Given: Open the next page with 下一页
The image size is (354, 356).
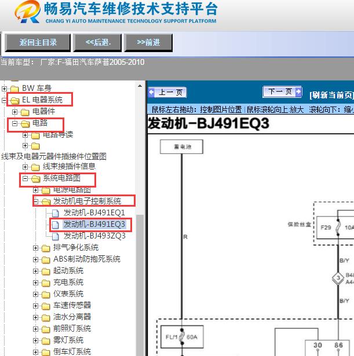Looking at the screenshot, I should (x=282, y=91).
